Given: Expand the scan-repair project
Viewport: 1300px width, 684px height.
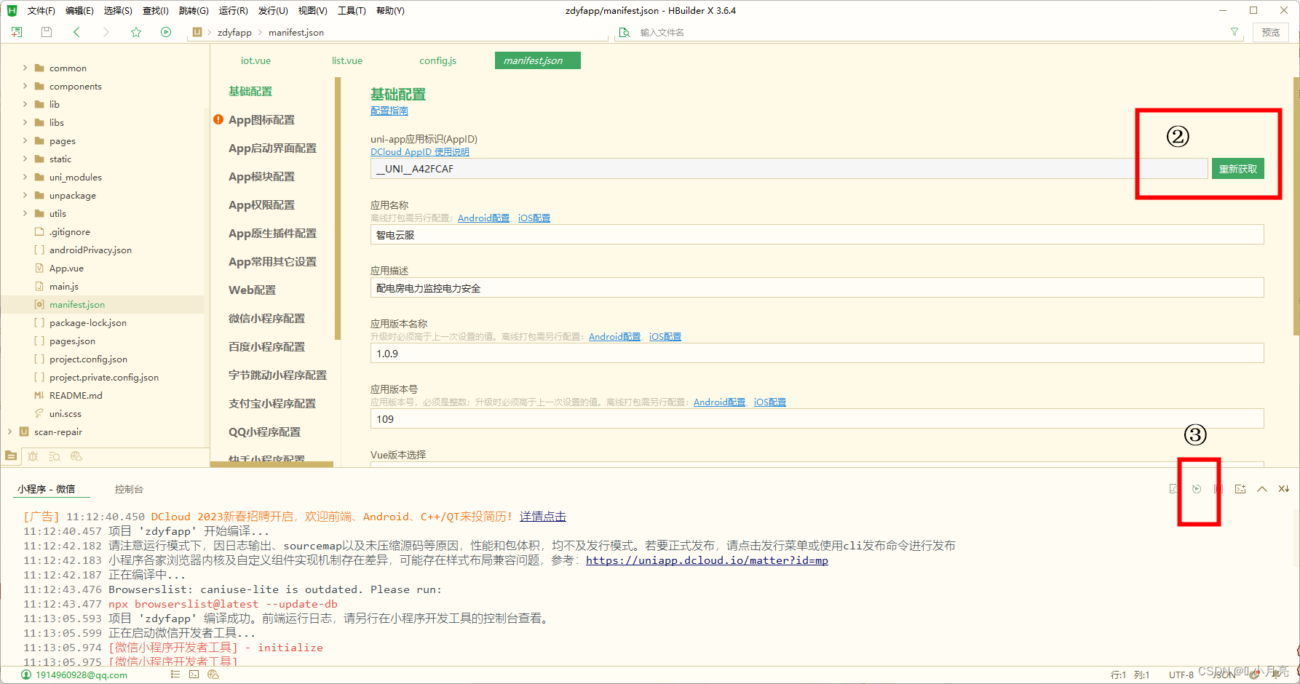Looking at the screenshot, I should tap(9, 432).
